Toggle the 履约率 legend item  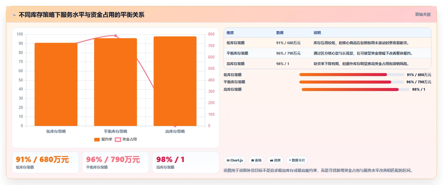pyautogui.click(x=103, y=139)
